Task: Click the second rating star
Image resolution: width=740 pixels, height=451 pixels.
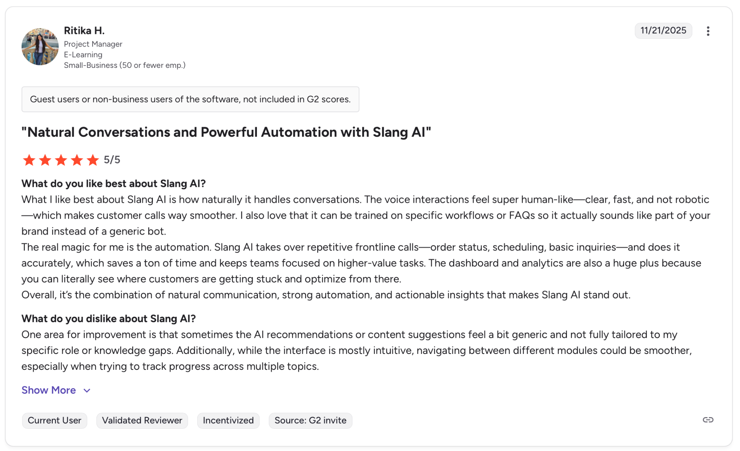Action: (45, 160)
